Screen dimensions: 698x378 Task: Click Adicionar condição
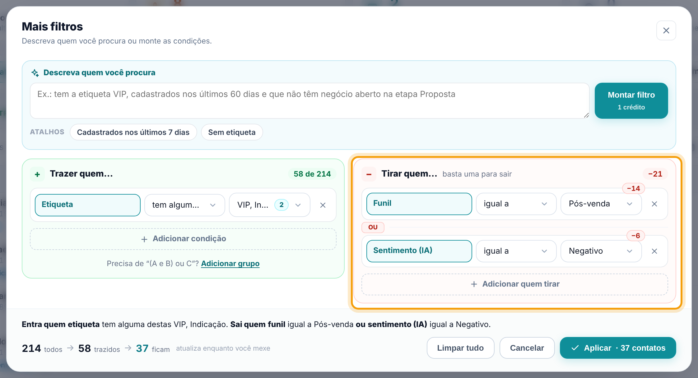(x=183, y=239)
